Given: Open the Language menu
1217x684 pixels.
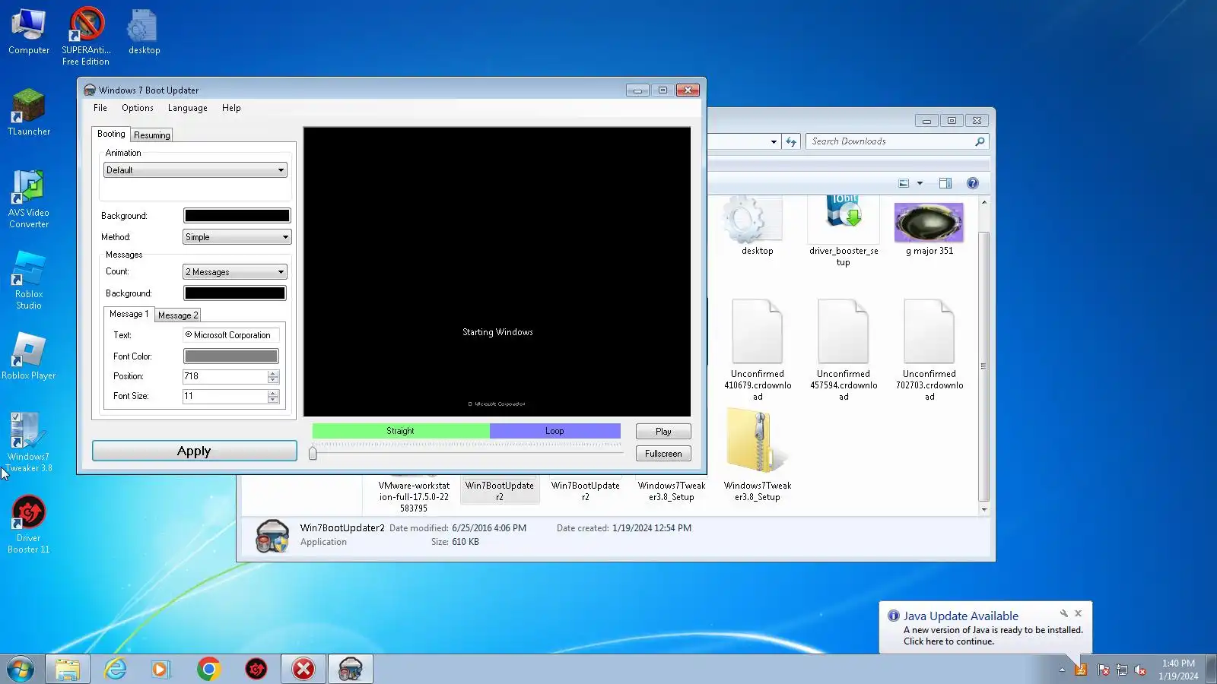Looking at the screenshot, I should pos(188,108).
